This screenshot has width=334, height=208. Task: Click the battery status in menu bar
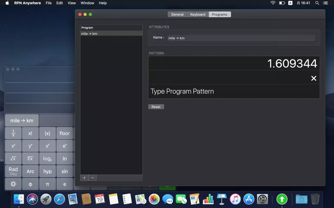(x=282, y=3)
